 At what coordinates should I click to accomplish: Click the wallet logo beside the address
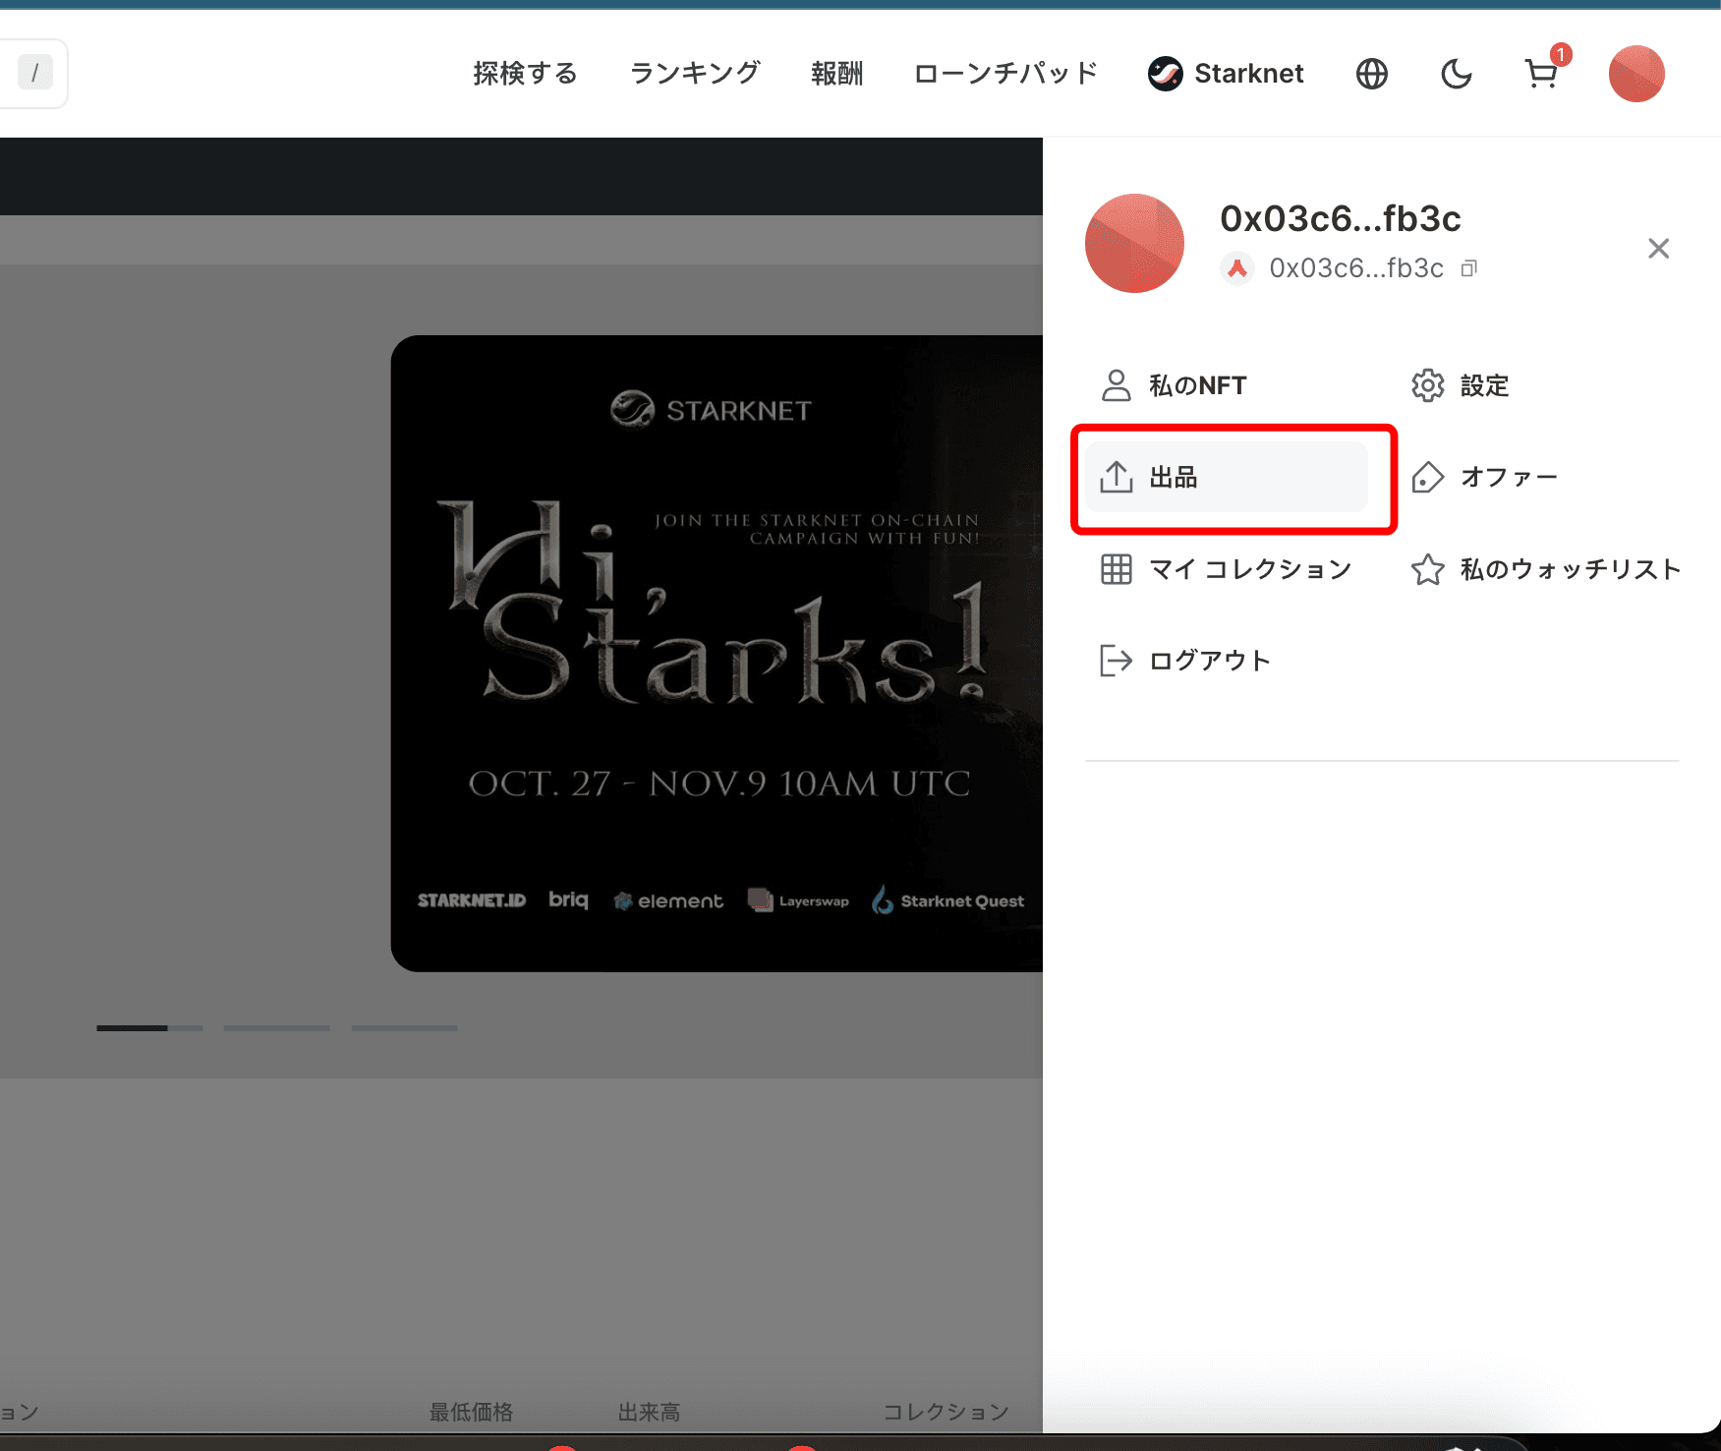(1237, 267)
